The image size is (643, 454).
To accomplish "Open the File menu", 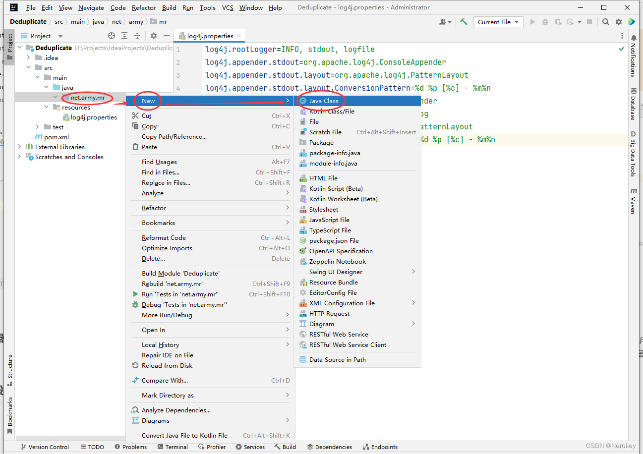I will pyautogui.click(x=30, y=7).
